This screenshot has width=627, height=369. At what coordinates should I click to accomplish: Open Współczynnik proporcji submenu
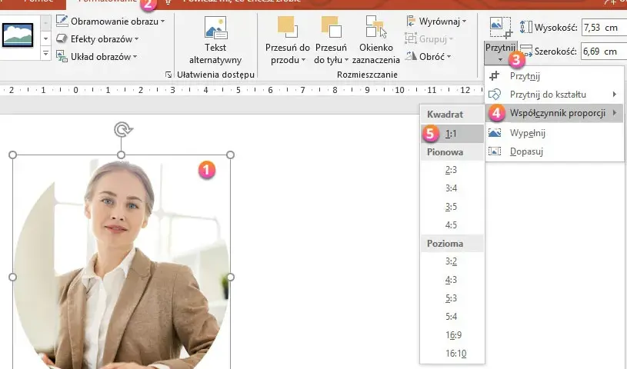[x=554, y=113]
